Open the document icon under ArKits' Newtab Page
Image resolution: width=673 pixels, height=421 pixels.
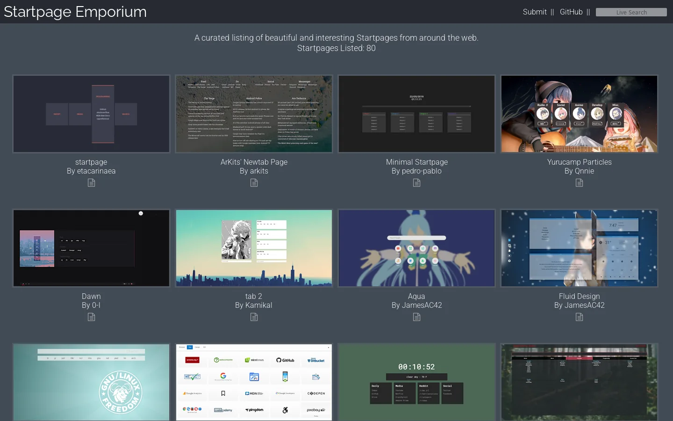point(254,182)
